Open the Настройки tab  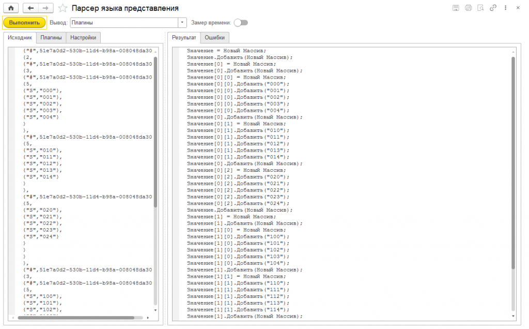(83, 37)
